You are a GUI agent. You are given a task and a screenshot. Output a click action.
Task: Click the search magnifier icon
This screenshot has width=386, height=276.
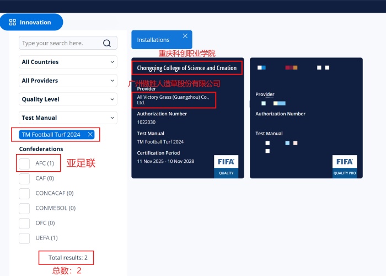pyautogui.click(x=107, y=43)
